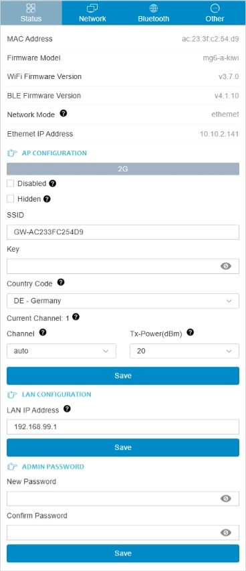
Task: Click the Tx-Power(dBm) help icon
Action: 191,332
